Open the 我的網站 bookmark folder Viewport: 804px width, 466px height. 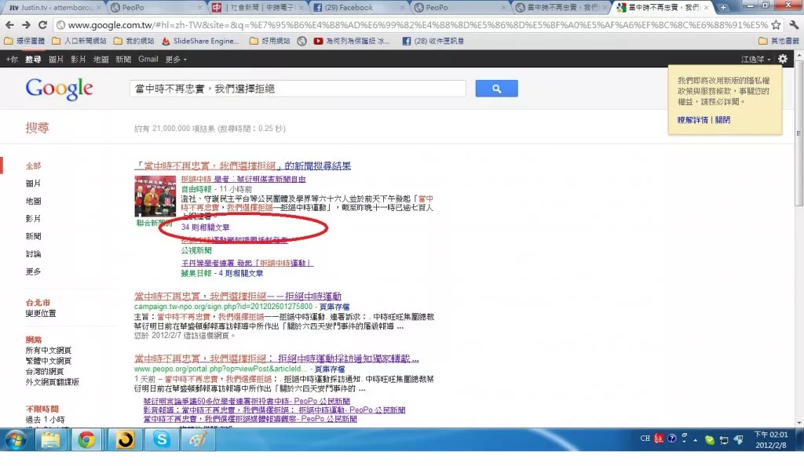(x=133, y=41)
